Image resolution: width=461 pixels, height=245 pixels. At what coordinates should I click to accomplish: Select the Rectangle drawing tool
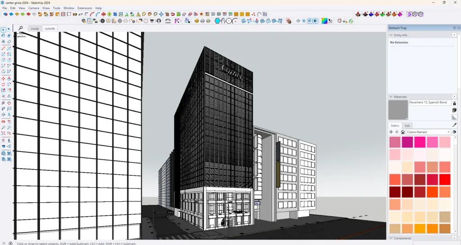[x=3, y=54]
